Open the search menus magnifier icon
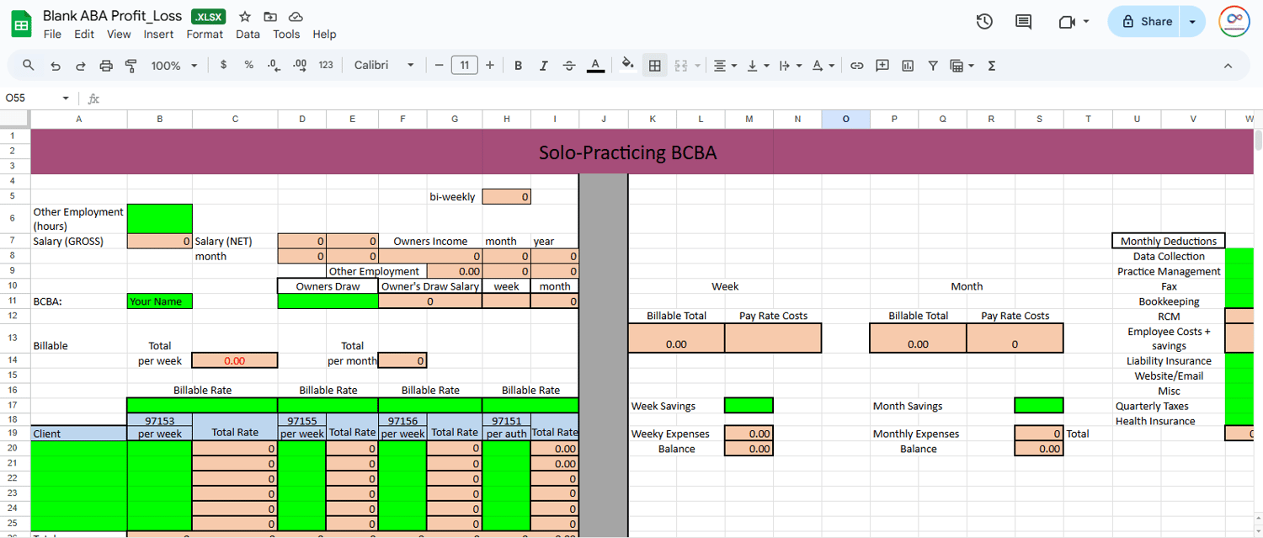 coord(29,66)
